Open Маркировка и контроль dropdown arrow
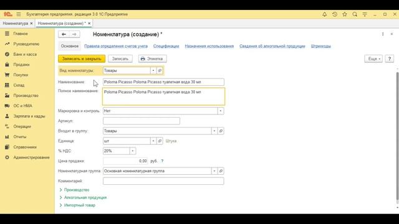The width and height of the screenshot is (399, 224). coord(220,111)
